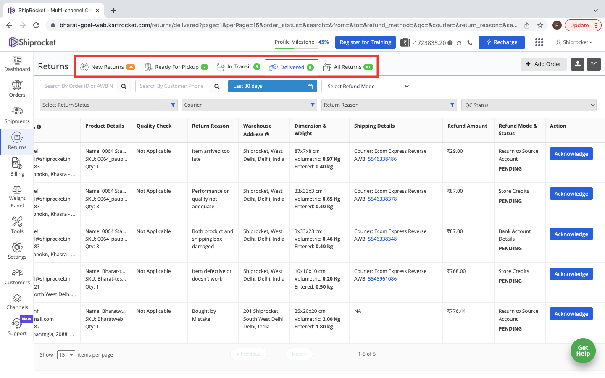This screenshot has width=605, height=378.
Task: Open the Dashboard from the sidebar
Action: tap(17, 64)
